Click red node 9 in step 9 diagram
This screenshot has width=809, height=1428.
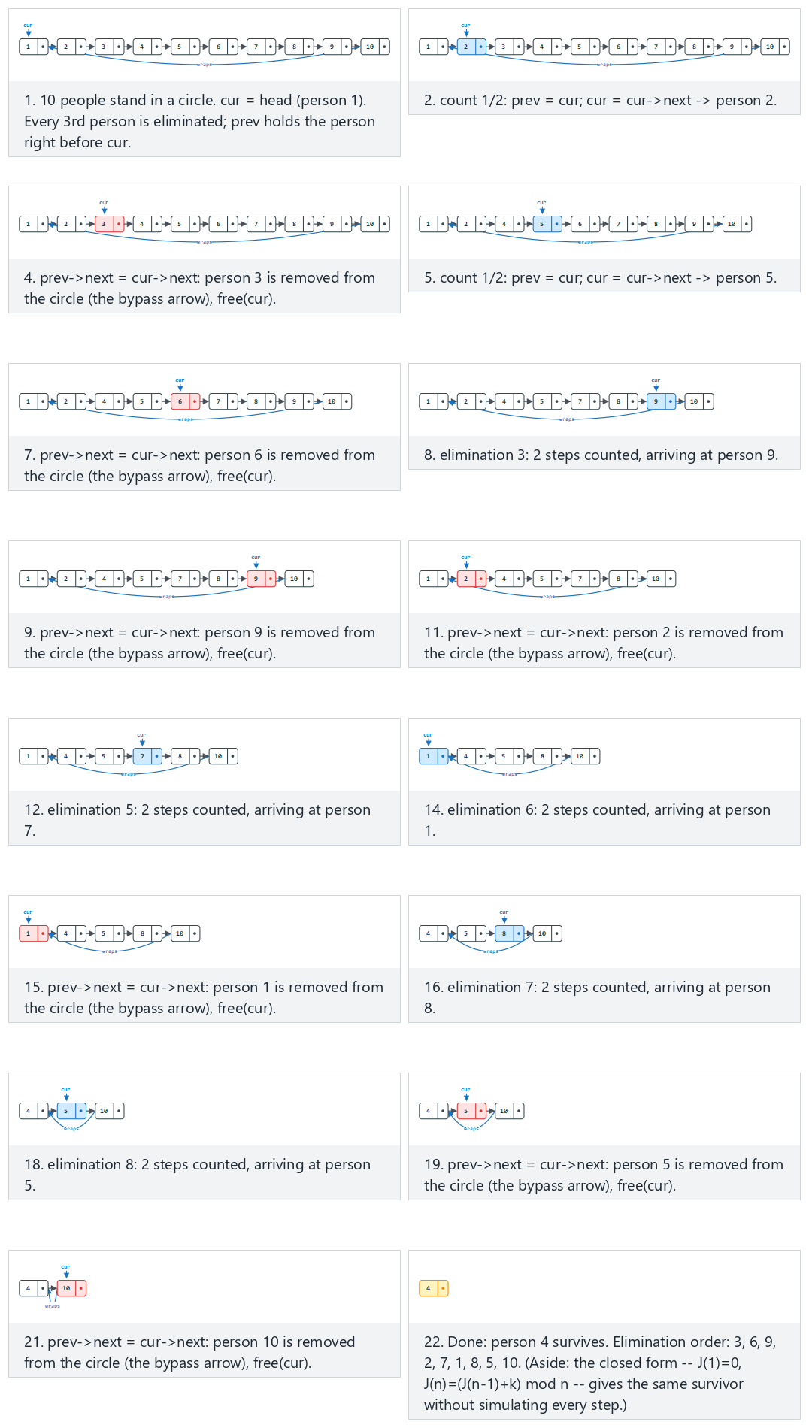(262, 579)
